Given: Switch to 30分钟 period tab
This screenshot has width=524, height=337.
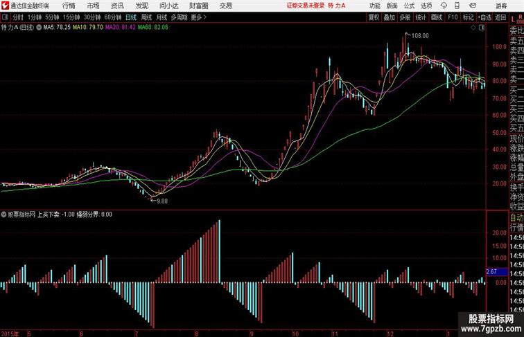Looking at the screenshot, I should (92, 17).
